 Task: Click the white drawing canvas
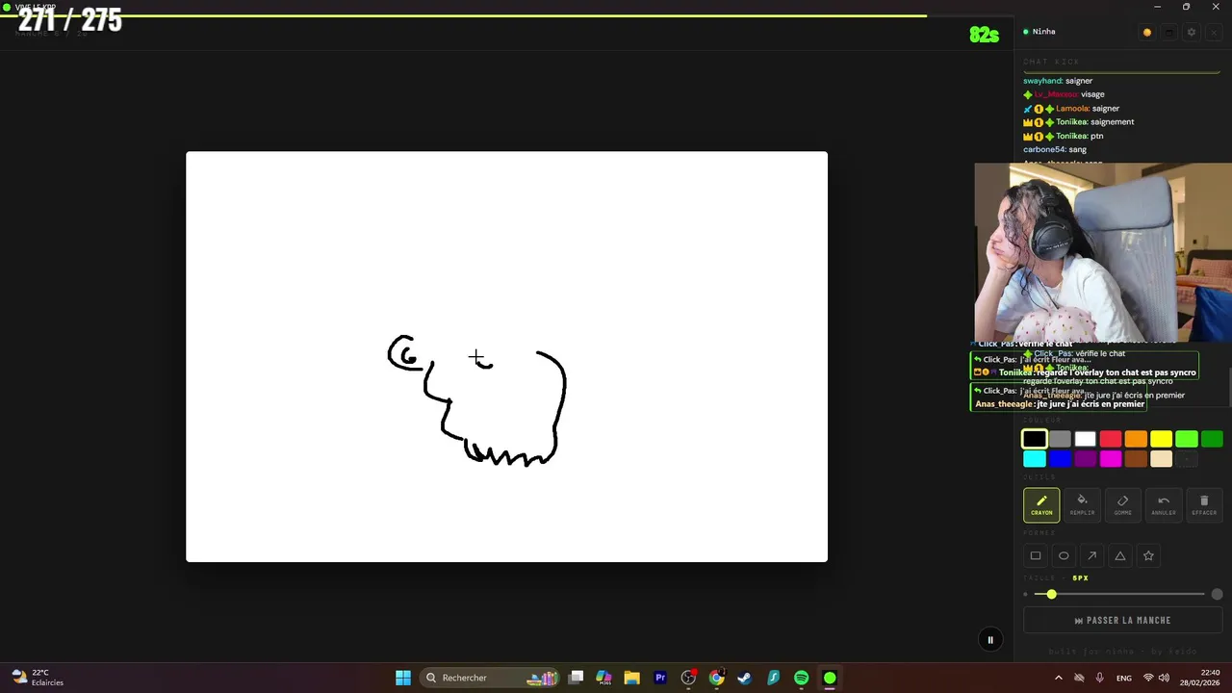coord(506,356)
